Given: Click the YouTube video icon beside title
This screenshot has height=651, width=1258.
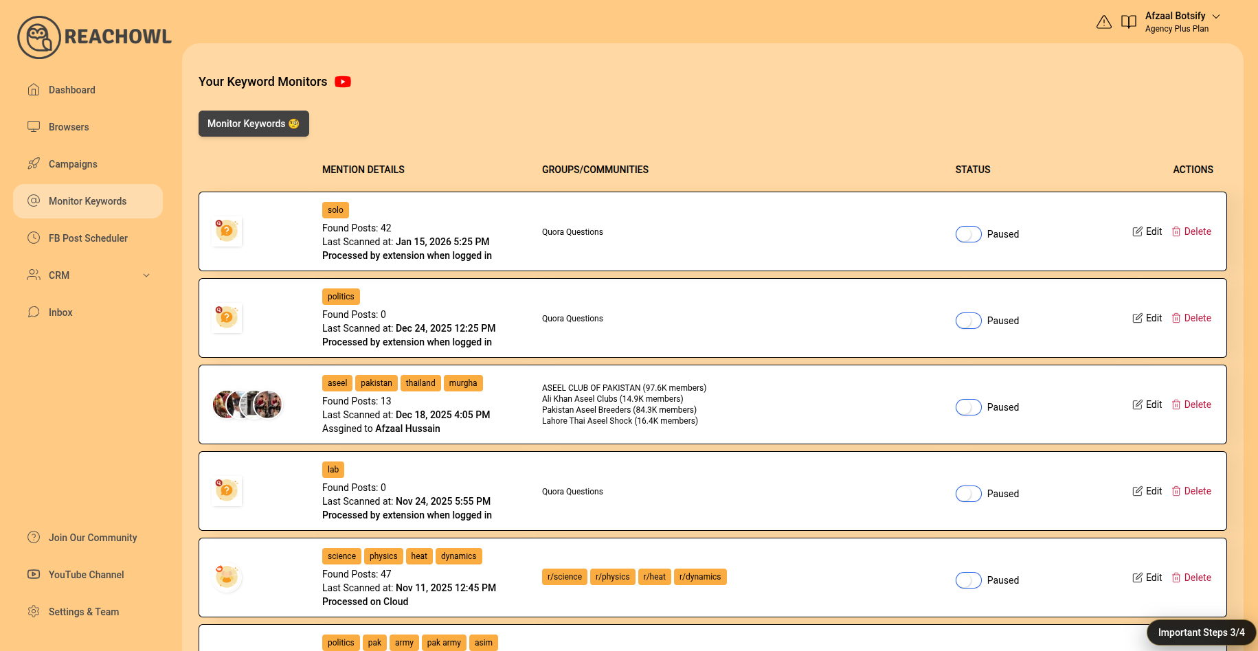Looking at the screenshot, I should (x=343, y=82).
